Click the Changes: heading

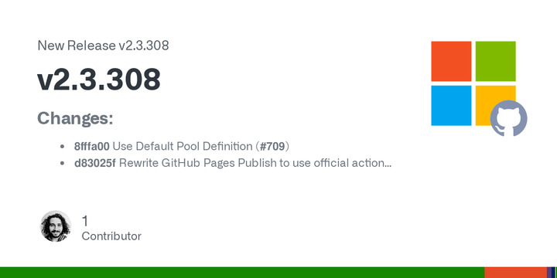[75, 118]
